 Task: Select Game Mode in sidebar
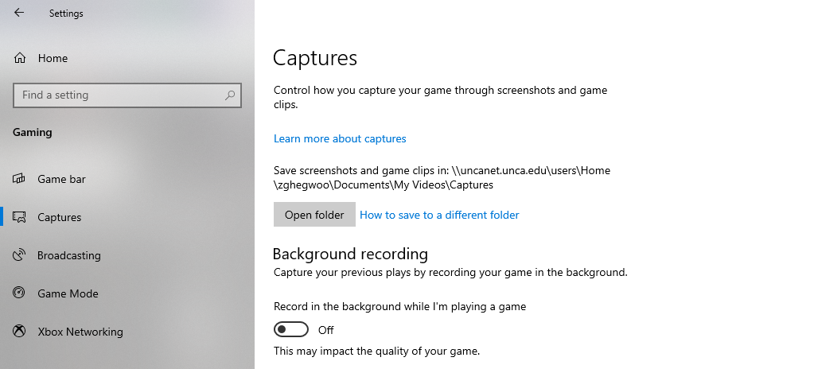click(x=68, y=293)
